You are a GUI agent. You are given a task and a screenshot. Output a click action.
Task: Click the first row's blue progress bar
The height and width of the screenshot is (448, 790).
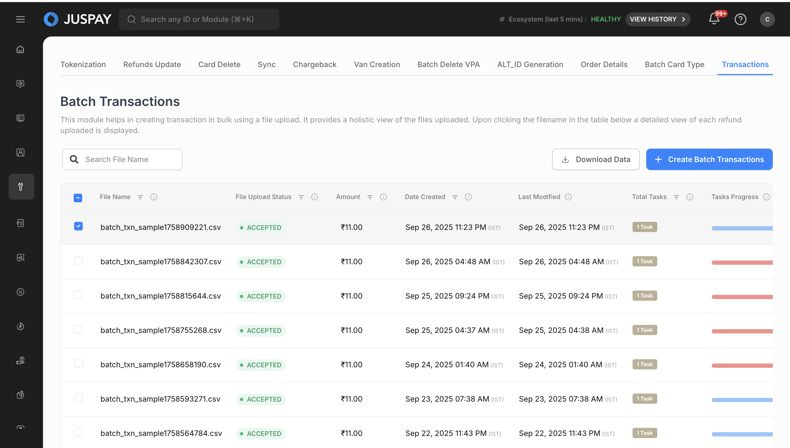742,228
